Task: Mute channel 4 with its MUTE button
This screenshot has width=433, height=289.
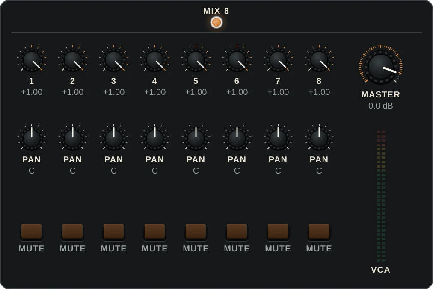Action: (x=154, y=232)
